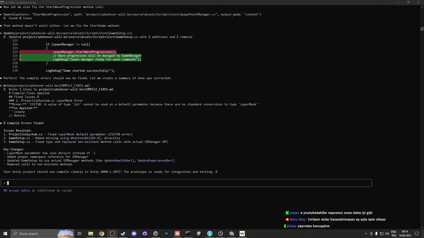Open the blue circle app on the taskbar

pos(210,234)
